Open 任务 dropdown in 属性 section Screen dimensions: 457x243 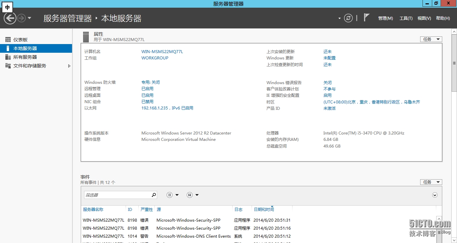point(431,39)
